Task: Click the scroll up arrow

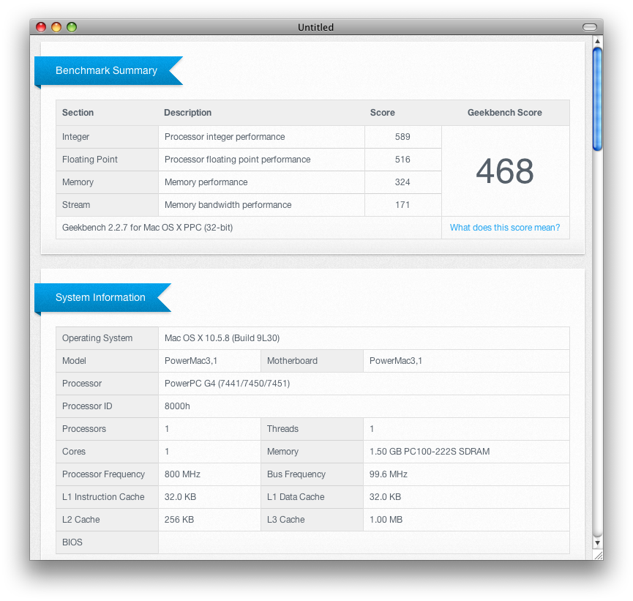Action: pyautogui.click(x=597, y=41)
